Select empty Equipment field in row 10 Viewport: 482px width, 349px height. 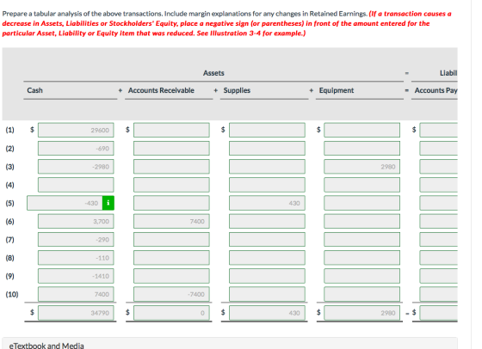pyautogui.click(x=361, y=294)
